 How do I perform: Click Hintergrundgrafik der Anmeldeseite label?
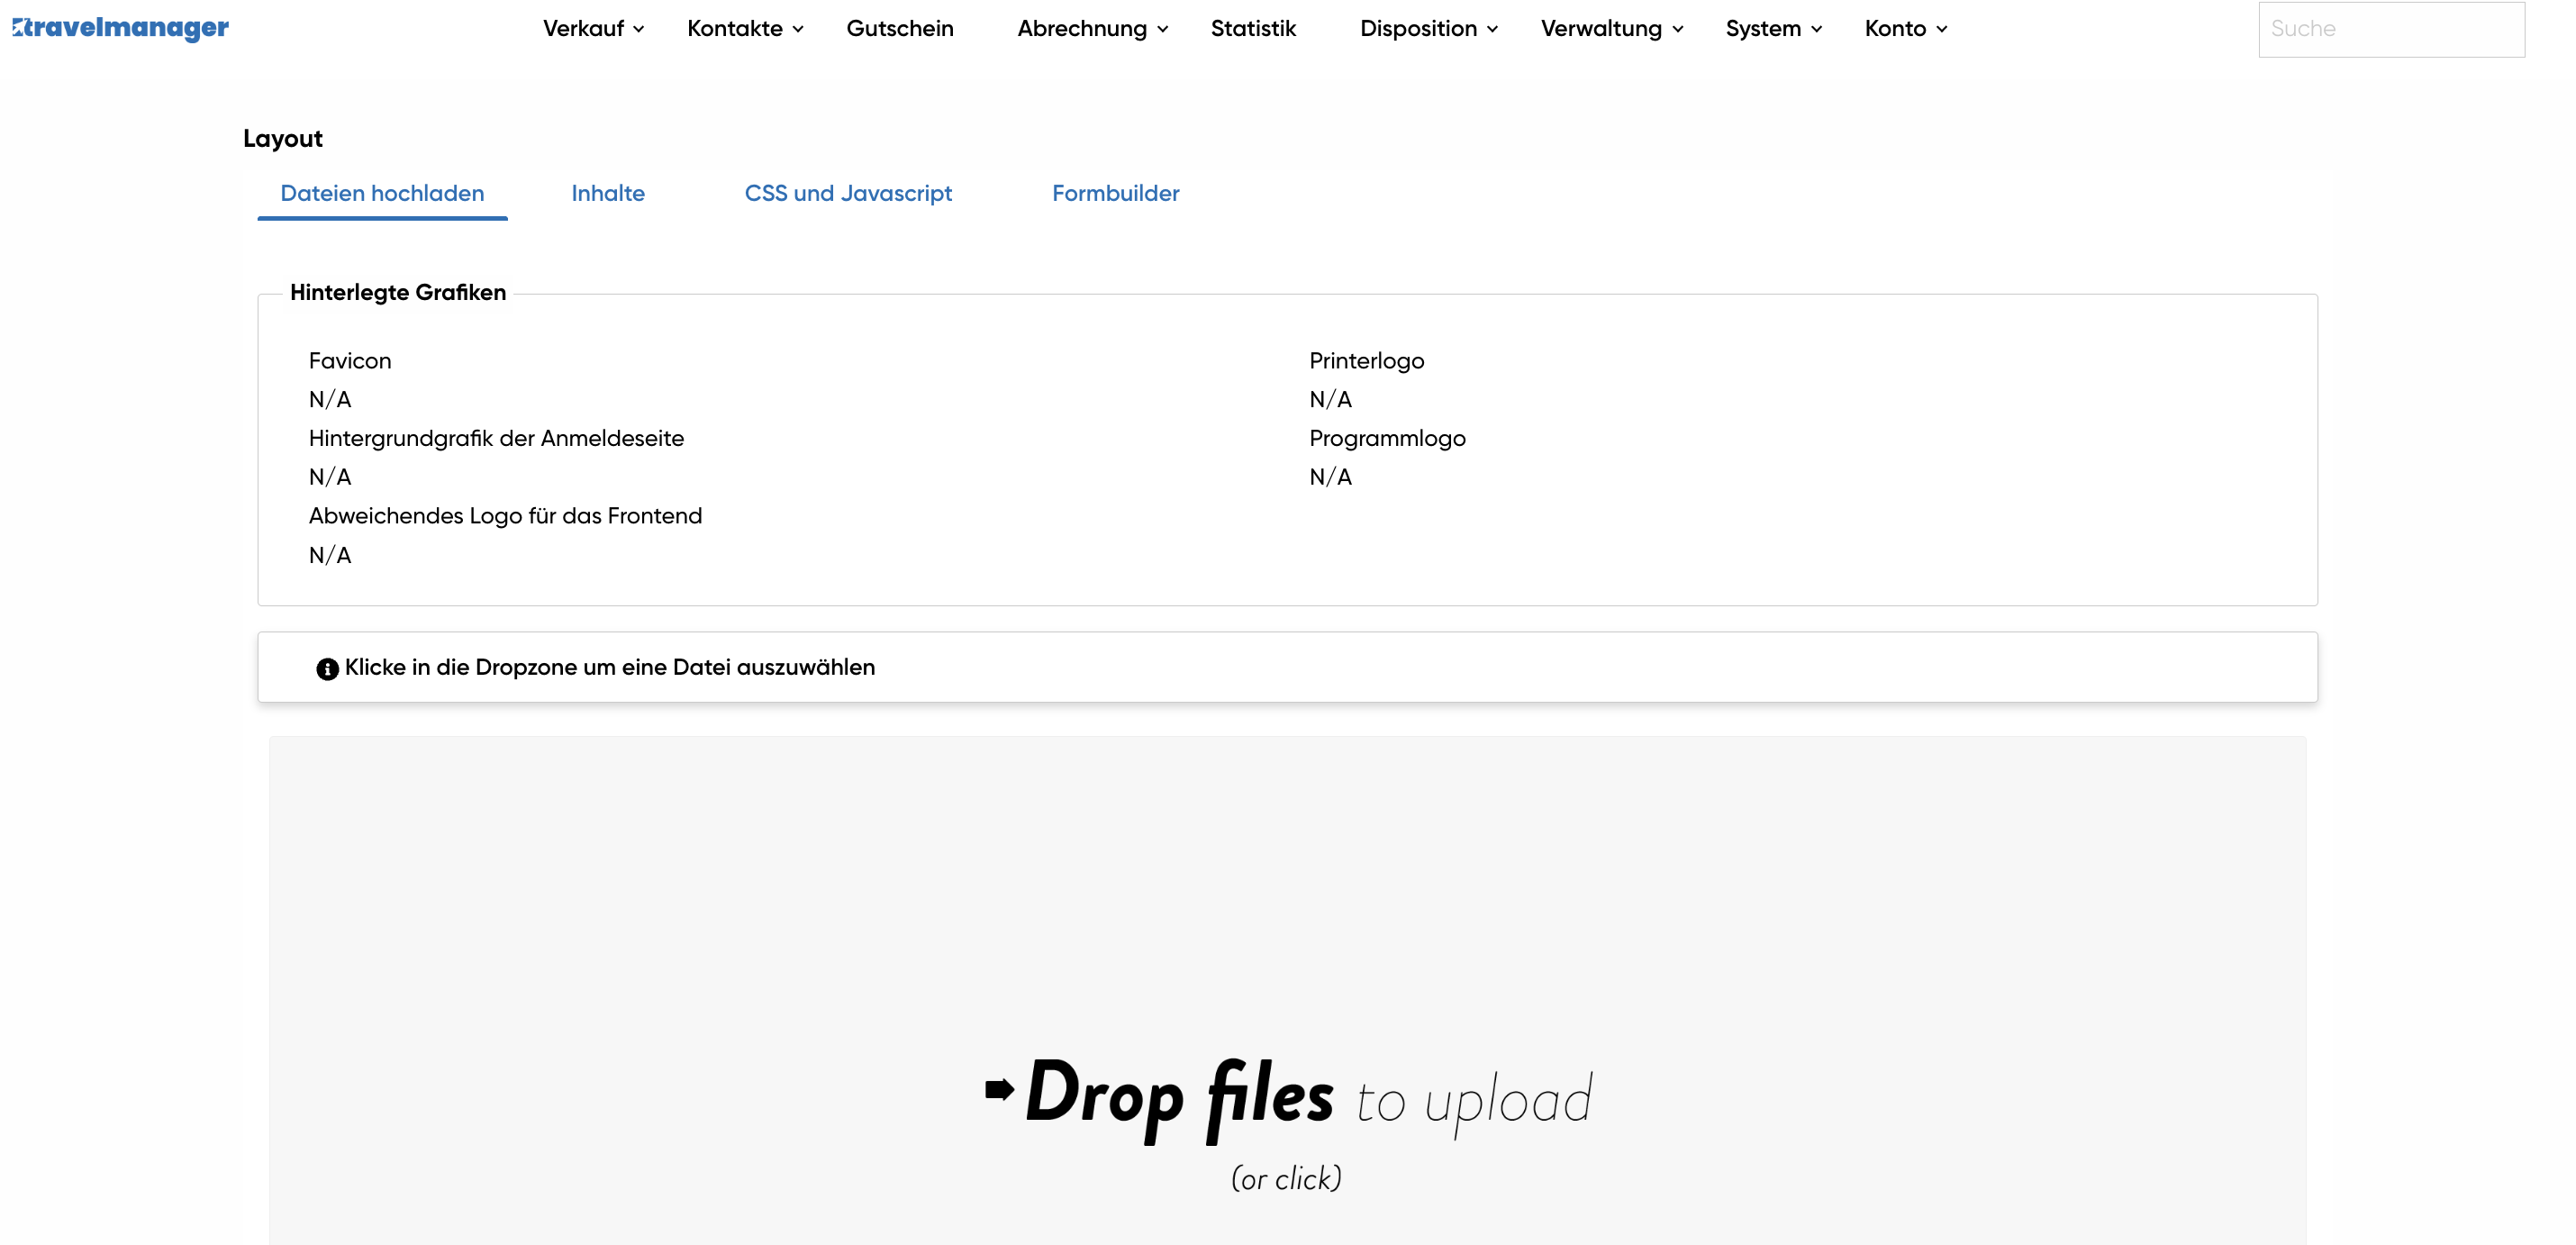point(496,439)
